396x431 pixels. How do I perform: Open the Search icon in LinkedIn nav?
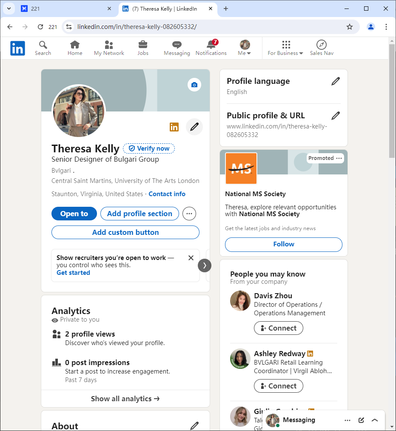click(43, 48)
